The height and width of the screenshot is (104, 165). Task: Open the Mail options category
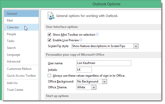pos(21,20)
